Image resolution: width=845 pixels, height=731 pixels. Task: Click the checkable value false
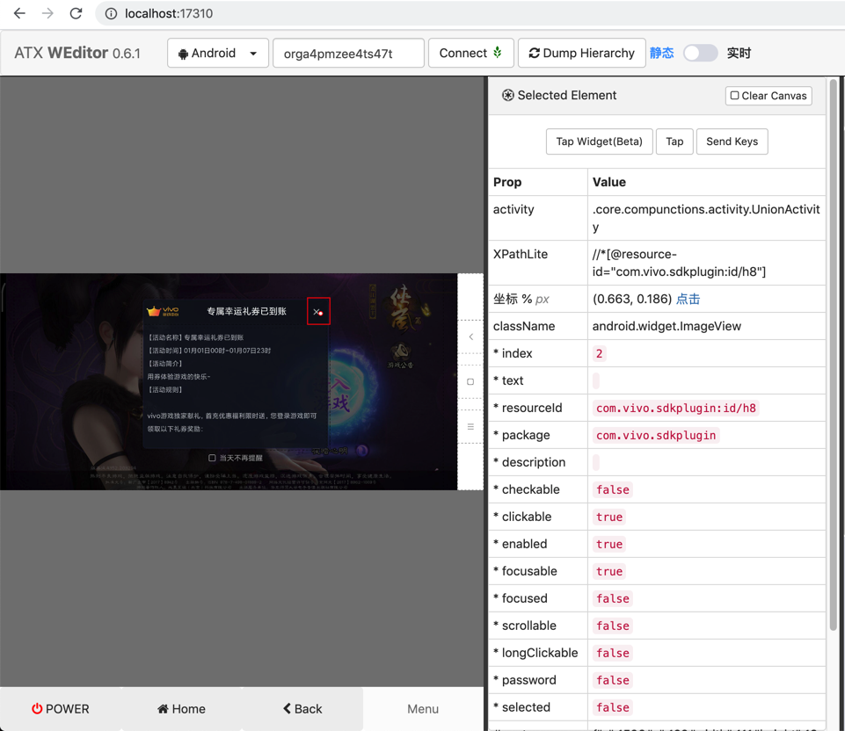point(612,490)
